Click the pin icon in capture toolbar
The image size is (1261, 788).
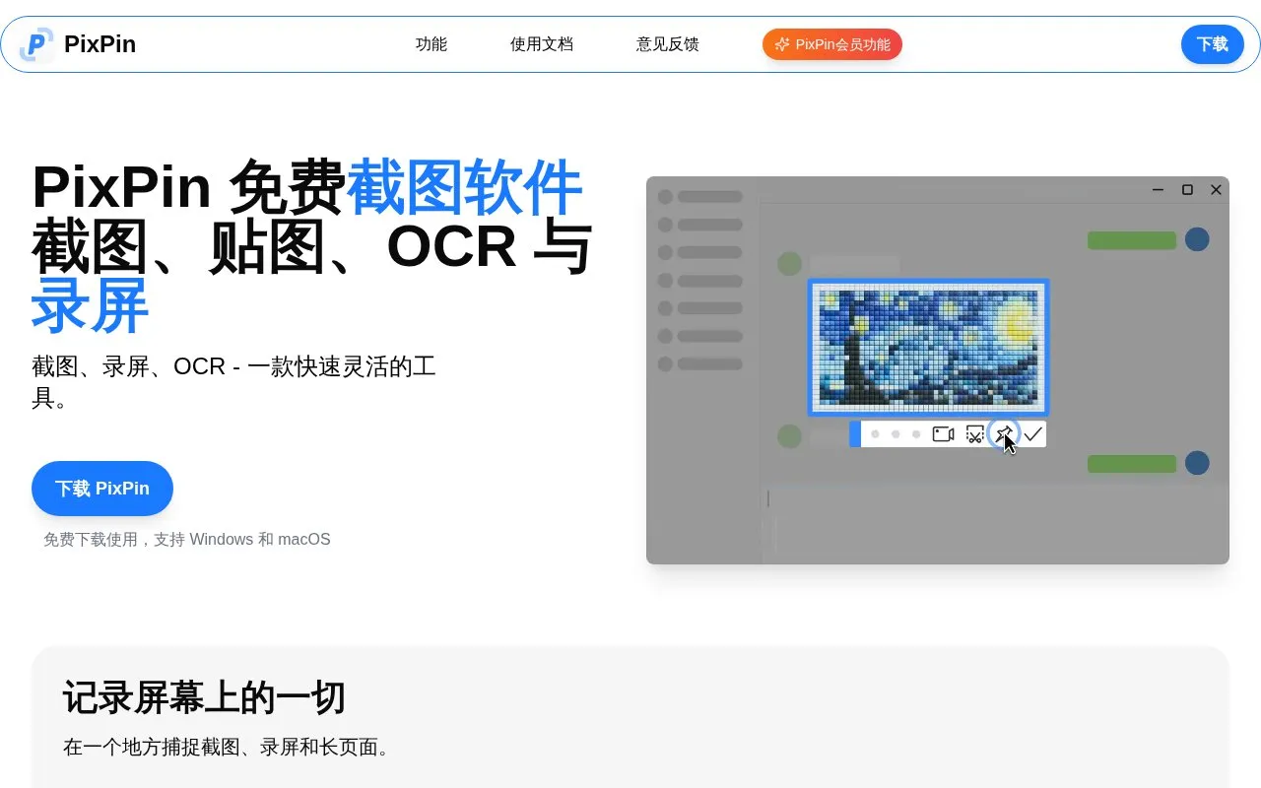pos(1003,433)
